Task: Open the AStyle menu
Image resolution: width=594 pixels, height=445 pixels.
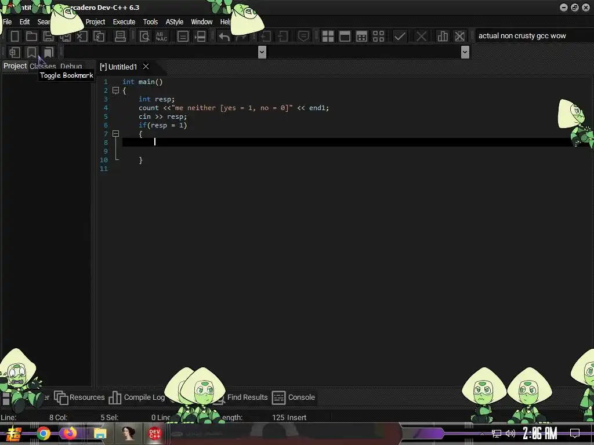Action: coord(174,22)
